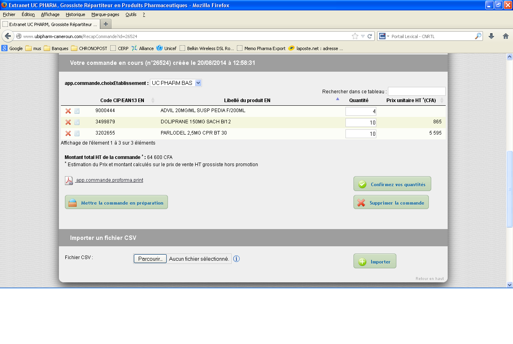Open details document icon for PARLODEL row
This screenshot has height=344, width=513.
pyautogui.click(x=77, y=133)
